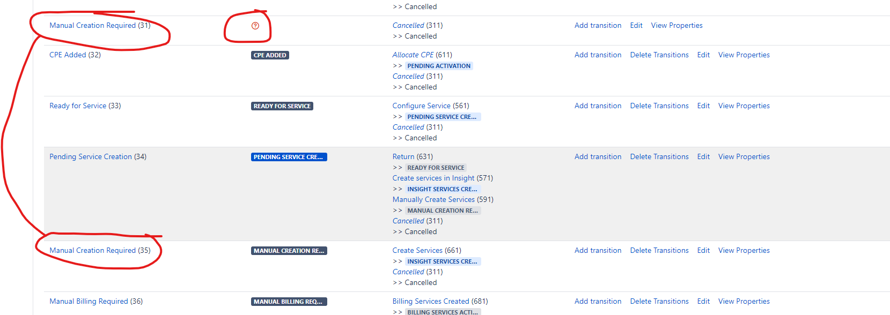The image size is (890, 315).
Task: View Properties of Ready for Service step
Action: tap(744, 106)
